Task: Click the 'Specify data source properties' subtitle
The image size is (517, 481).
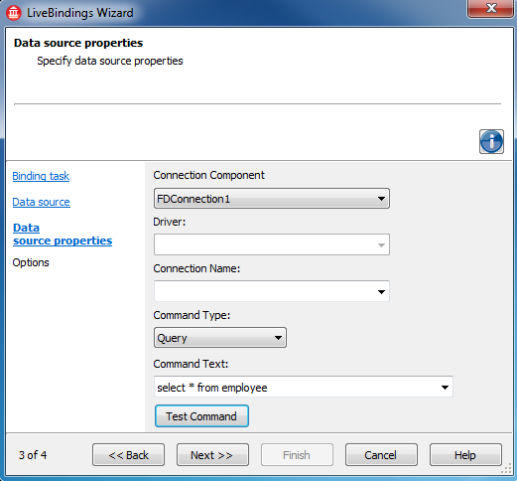Action: click(x=110, y=61)
